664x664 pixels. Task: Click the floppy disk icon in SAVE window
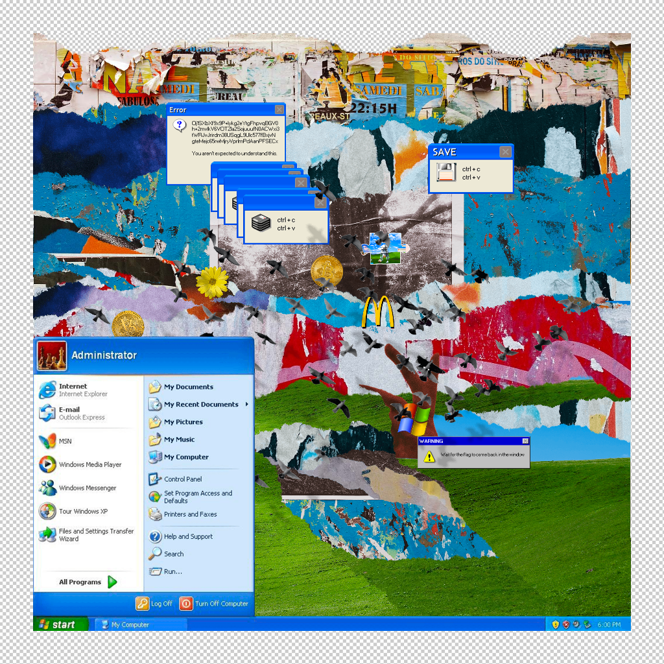click(446, 172)
